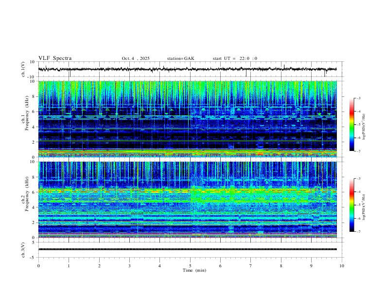This screenshot has width=385, height=298.
Task: Click the "-5" tick on ch.1 colorbar
Action: [358, 125]
